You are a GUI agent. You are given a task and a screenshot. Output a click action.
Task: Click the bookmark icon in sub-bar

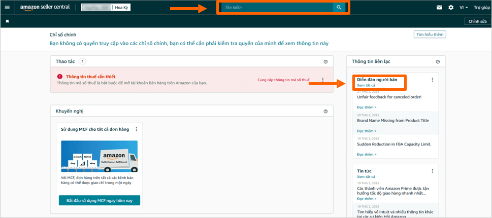click(7, 21)
